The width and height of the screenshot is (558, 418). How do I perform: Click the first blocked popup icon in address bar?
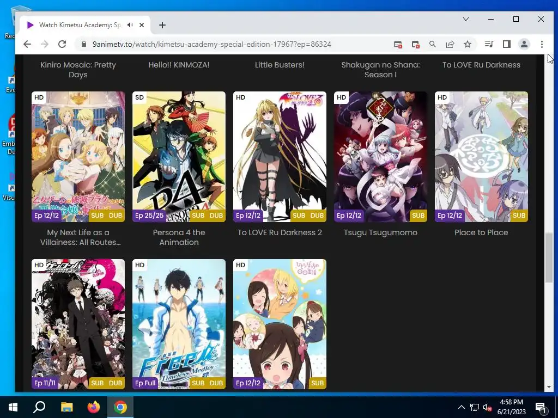coord(398,45)
